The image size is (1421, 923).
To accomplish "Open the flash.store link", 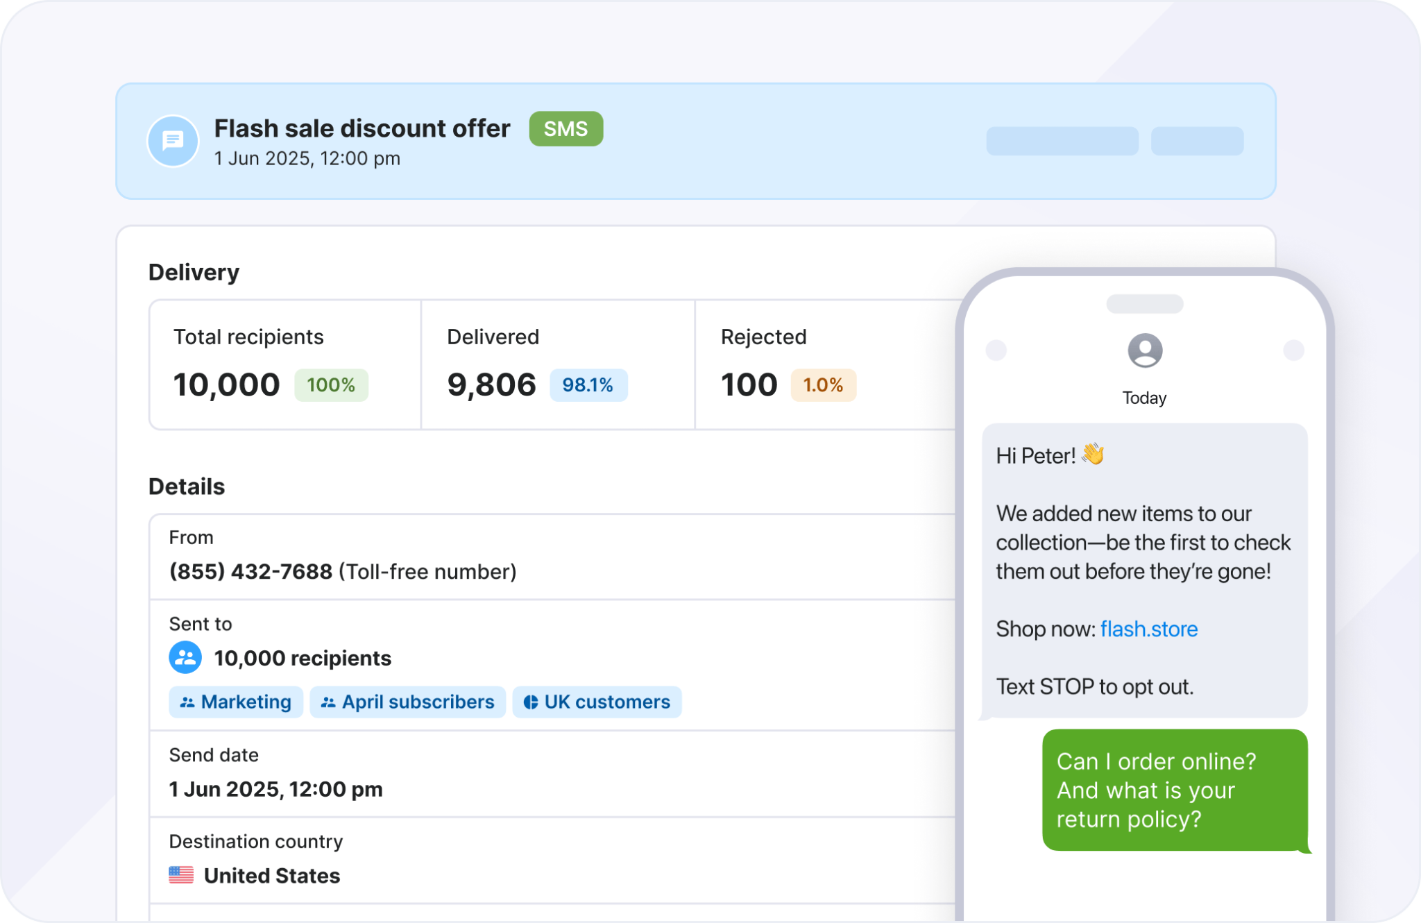I will [x=1149, y=629].
